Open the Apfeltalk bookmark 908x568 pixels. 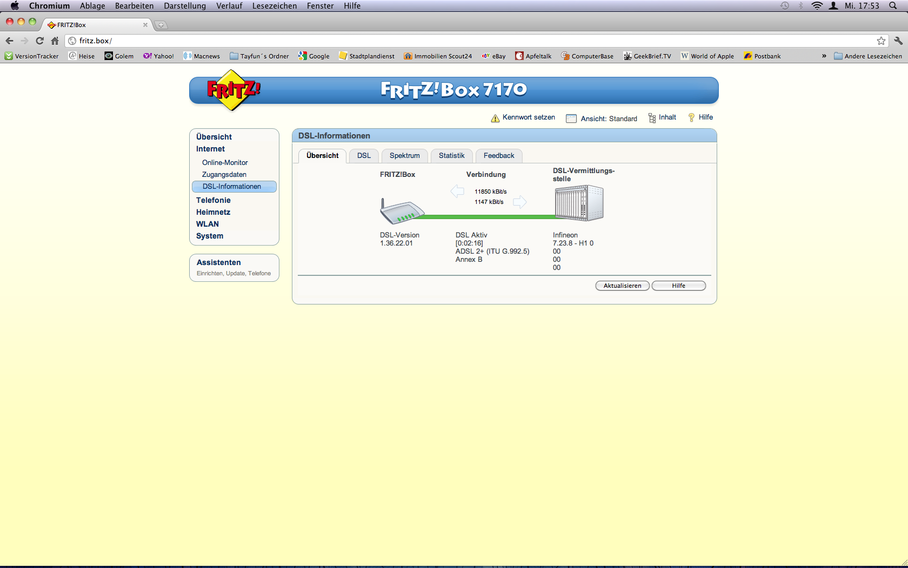pos(533,56)
